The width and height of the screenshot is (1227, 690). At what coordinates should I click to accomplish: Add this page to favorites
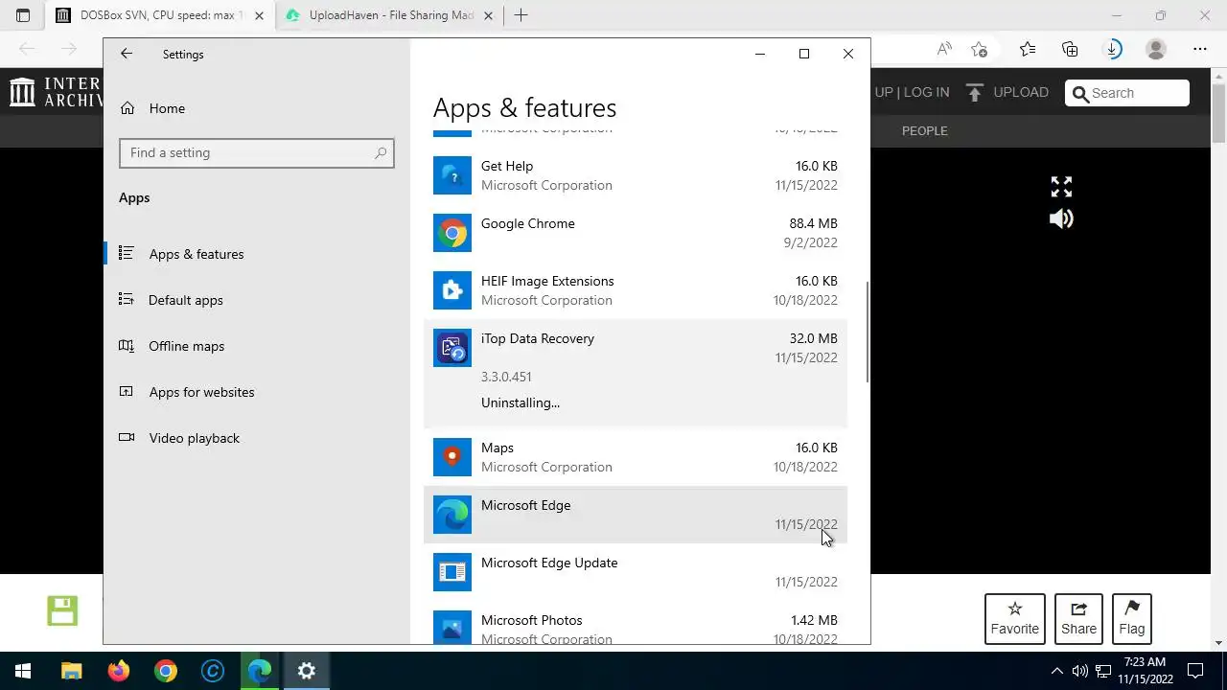pyautogui.click(x=979, y=49)
